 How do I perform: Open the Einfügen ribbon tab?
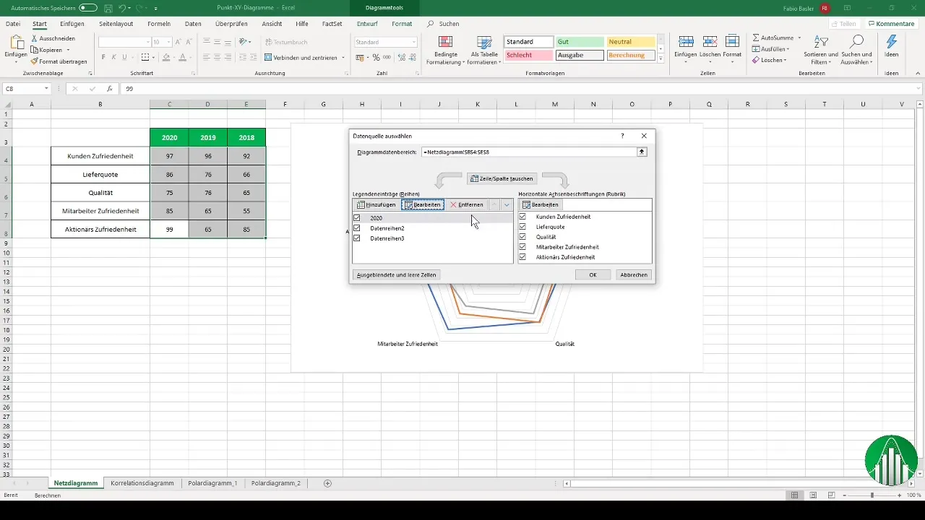tap(72, 24)
